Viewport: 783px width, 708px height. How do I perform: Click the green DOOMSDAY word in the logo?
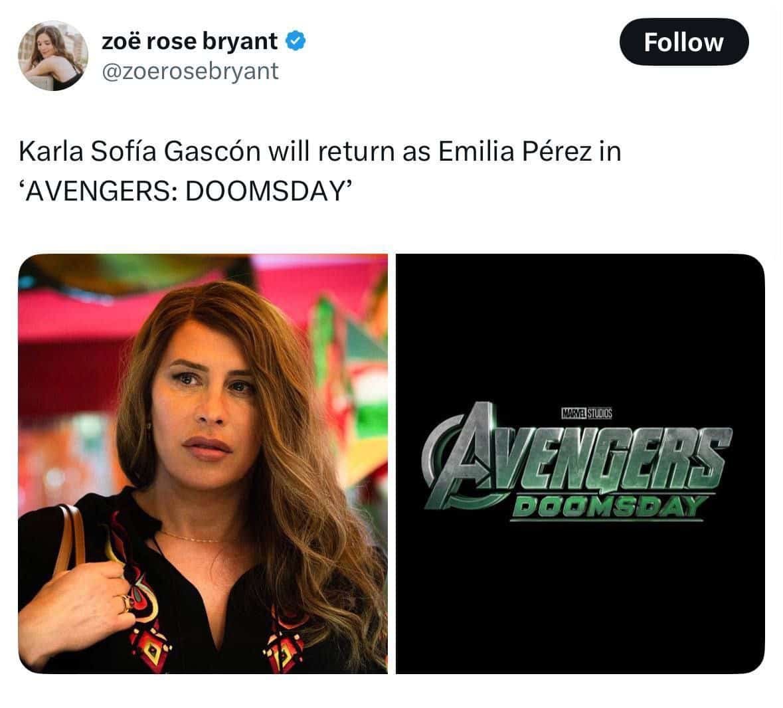(x=607, y=507)
